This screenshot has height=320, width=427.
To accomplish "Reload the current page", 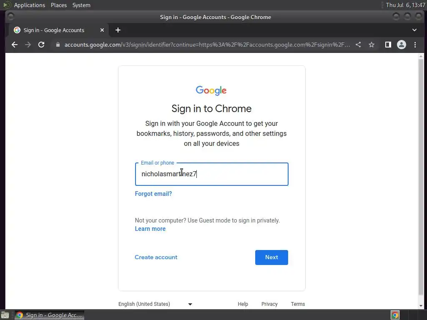I will [41, 45].
